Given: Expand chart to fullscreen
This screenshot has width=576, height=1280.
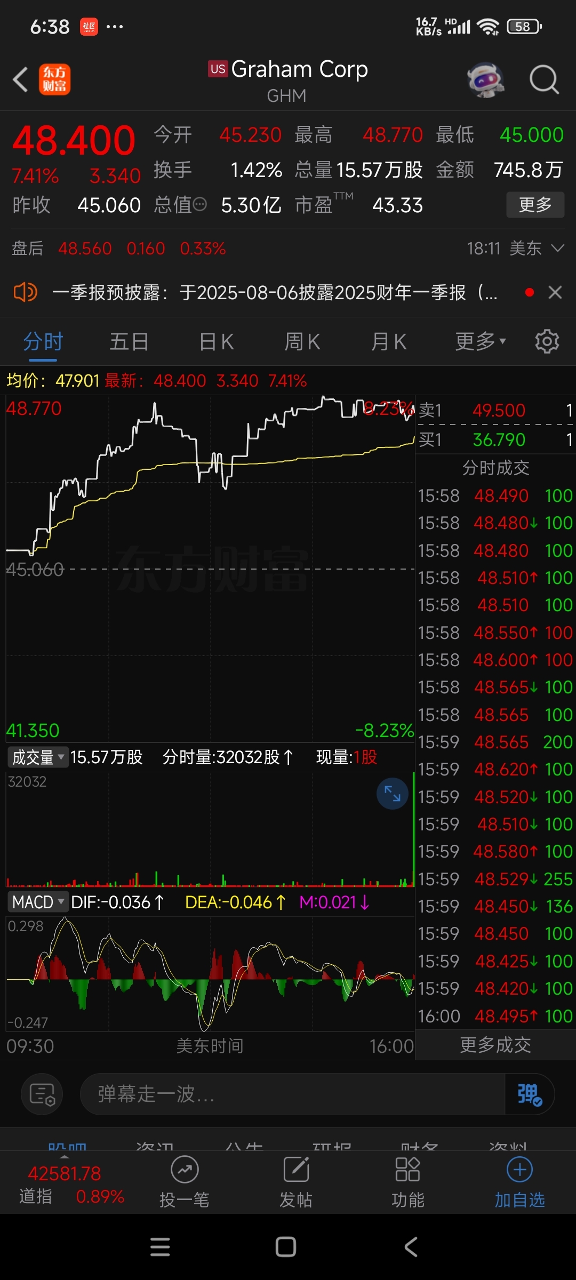Looking at the screenshot, I should (x=392, y=794).
